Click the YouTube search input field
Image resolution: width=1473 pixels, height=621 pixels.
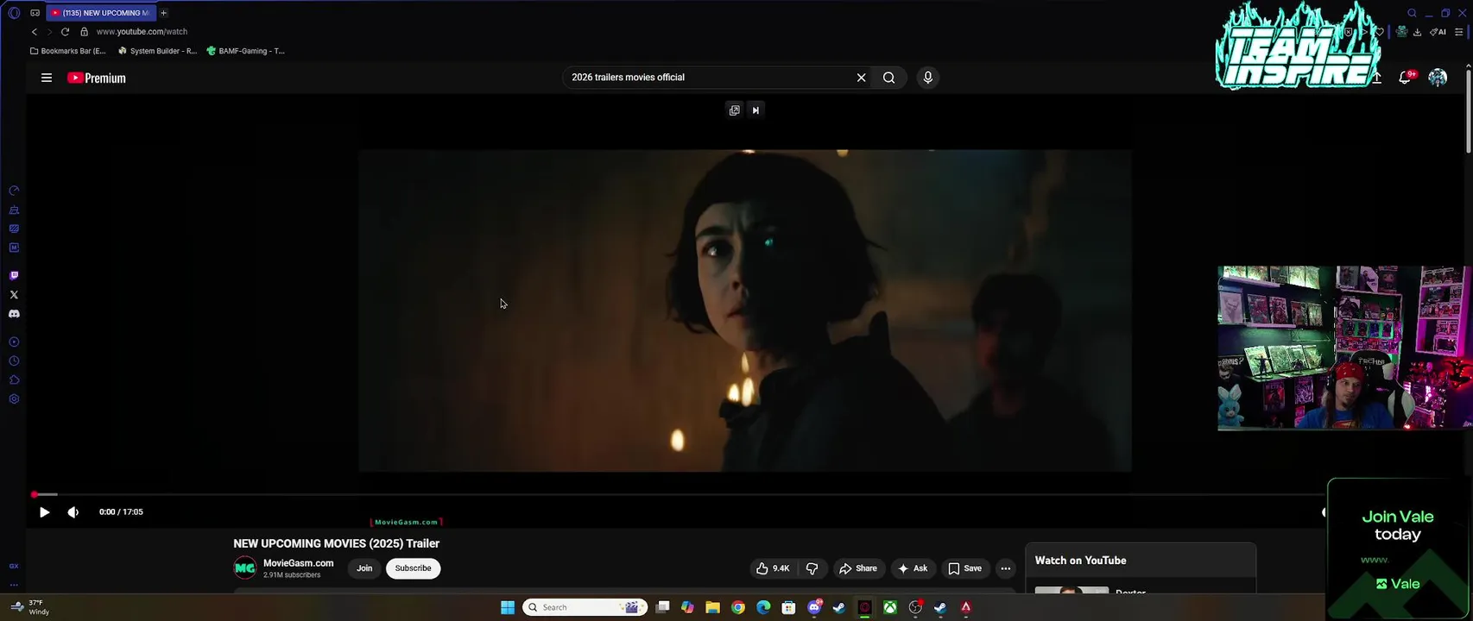point(708,78)
